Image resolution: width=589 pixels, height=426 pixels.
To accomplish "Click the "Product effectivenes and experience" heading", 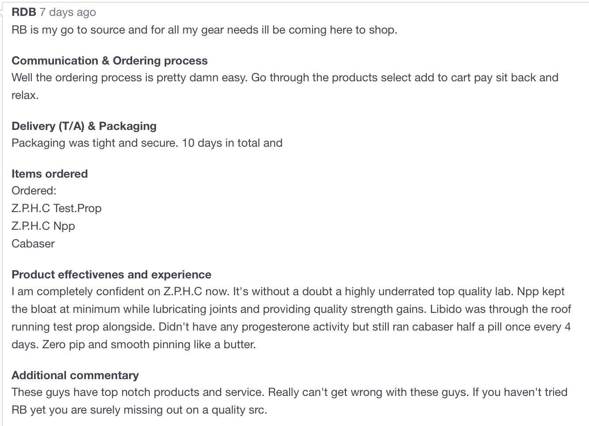I will tap(111, 274).
